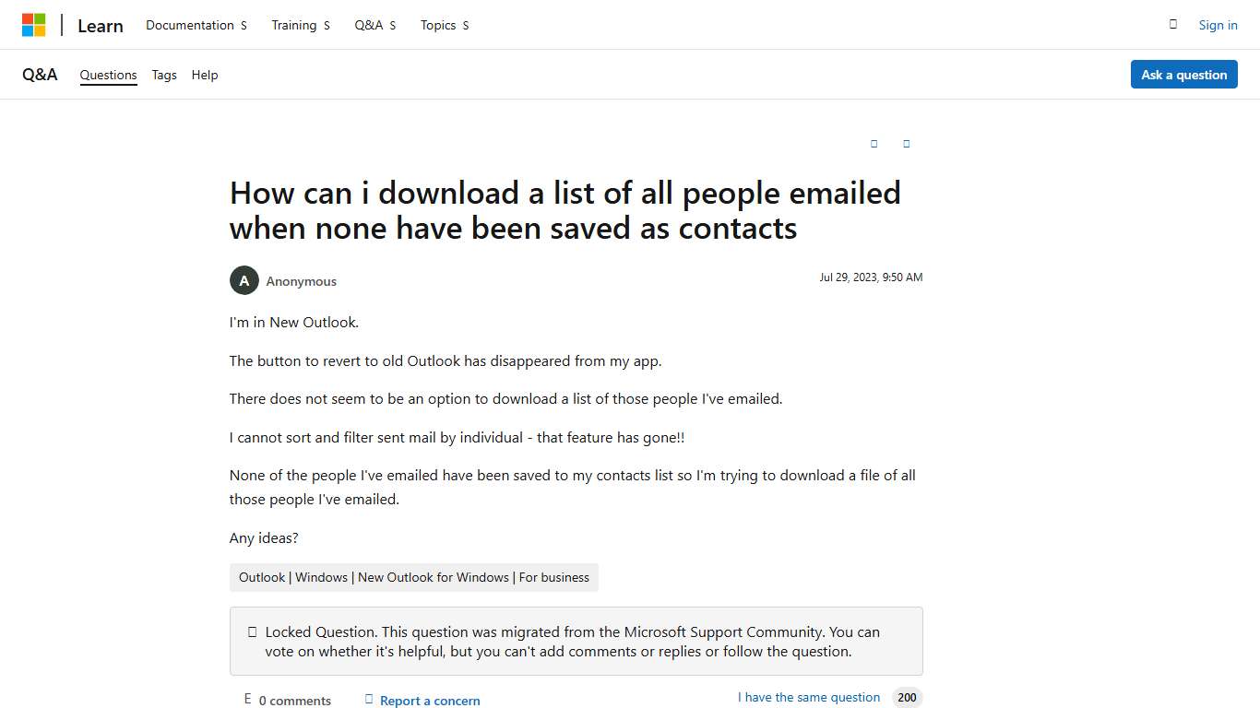Open Report a concern
The height and width of the screenshot is (708, 1260).
pos(430,700)
